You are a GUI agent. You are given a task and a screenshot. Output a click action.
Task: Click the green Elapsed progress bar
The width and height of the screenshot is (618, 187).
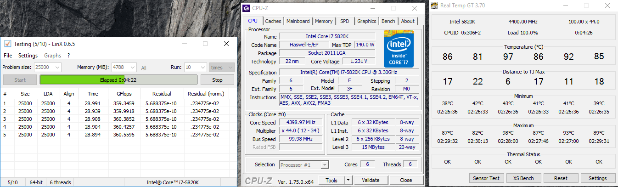click(x=118, y=80)
